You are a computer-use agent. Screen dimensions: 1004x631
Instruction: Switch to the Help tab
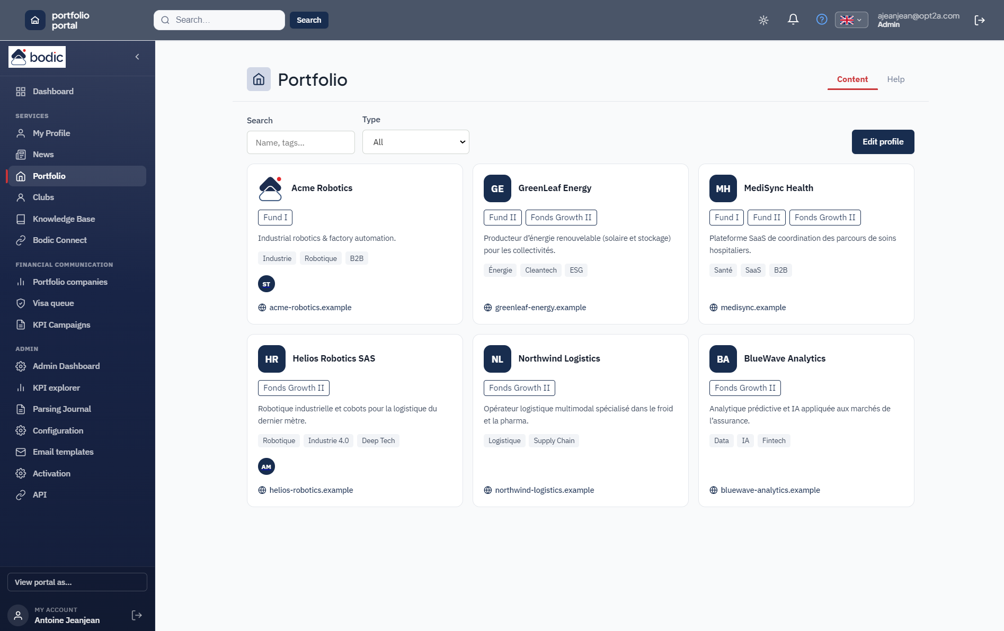[x=896, y=79]
